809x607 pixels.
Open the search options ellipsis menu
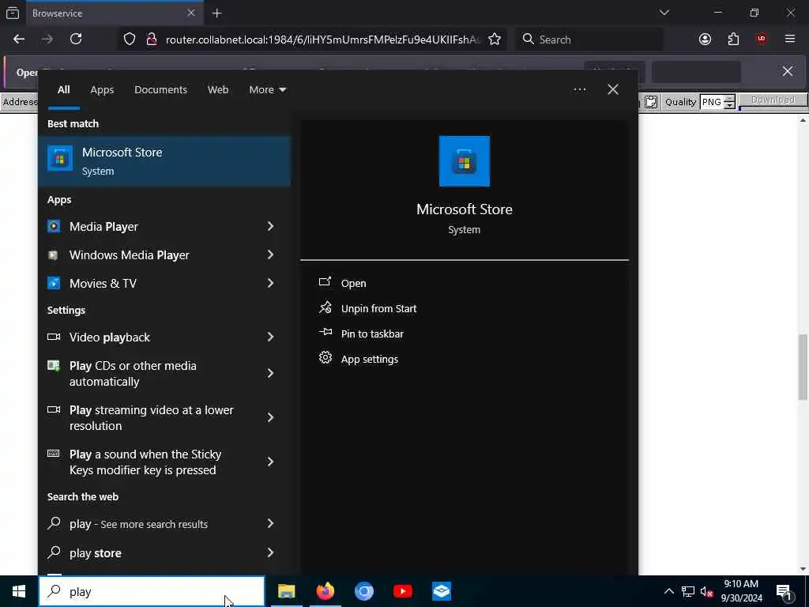pos(579,89)
